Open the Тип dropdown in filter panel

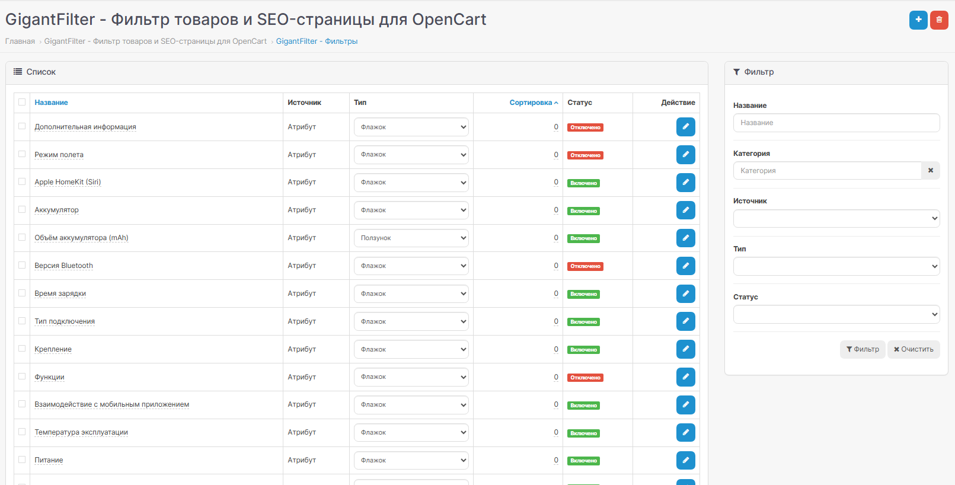(x=836, y=266)
